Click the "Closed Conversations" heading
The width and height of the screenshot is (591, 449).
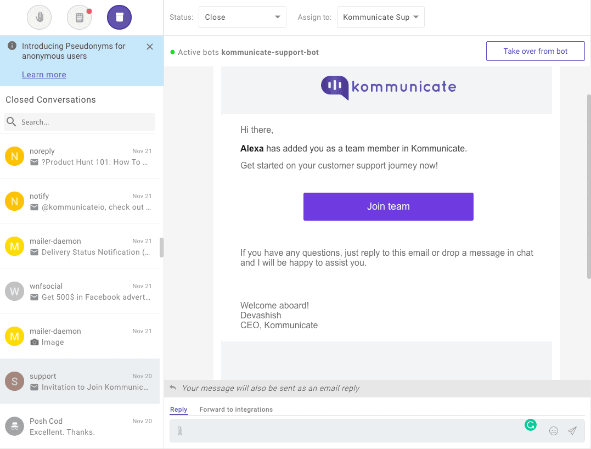coord(50,99)
